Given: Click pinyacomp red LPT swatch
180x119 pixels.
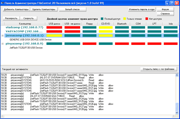Looking at the screenshot, I should [154, 44].
